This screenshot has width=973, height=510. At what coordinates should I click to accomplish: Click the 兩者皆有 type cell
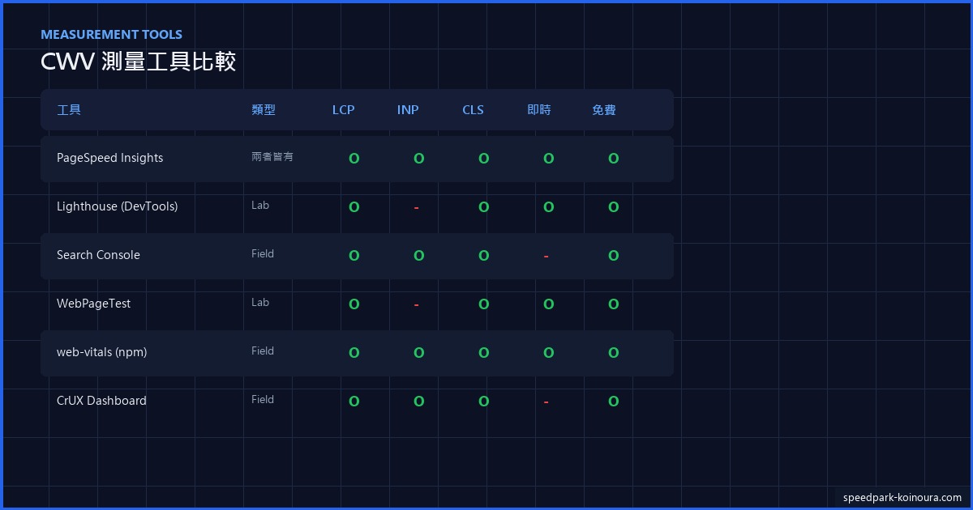coord(272,157)
